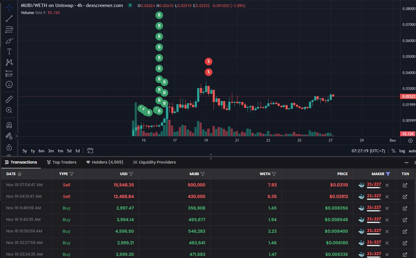This screenshot has width=416, height=258.
Task: Open maker 21c227 link in 3,994.14 row
Action: [374, 219]
